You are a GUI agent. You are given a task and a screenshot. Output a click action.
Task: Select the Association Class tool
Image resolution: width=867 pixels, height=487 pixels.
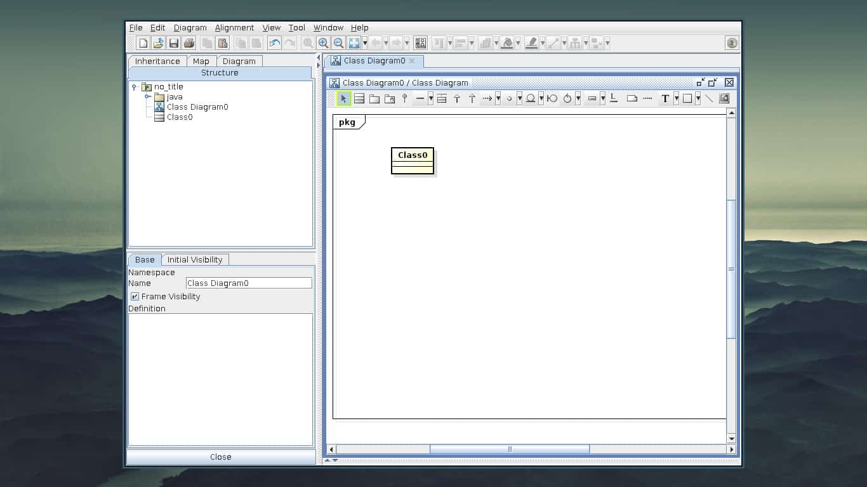point(442,98)
